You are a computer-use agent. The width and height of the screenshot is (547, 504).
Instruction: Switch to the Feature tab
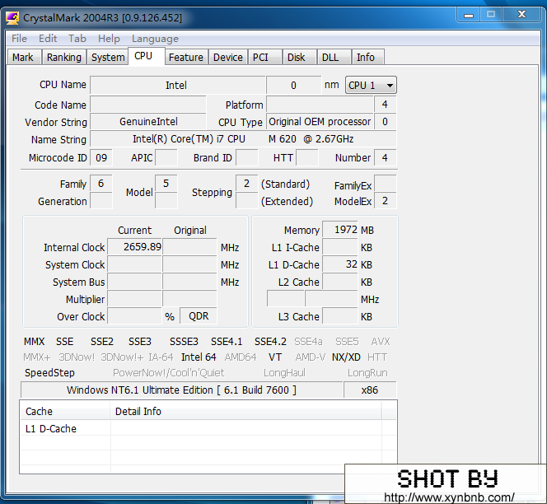point(185,57)
